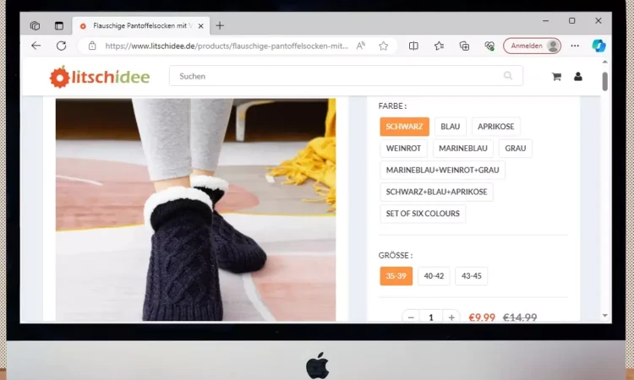
Task: Choose SCHWARZ+BLAU+APRIKOSE bundle
Action: point(437,192)
